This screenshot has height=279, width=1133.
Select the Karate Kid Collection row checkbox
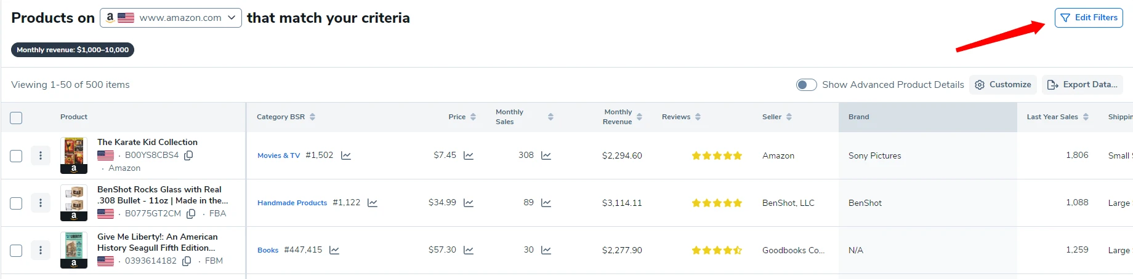coord(17,156)
